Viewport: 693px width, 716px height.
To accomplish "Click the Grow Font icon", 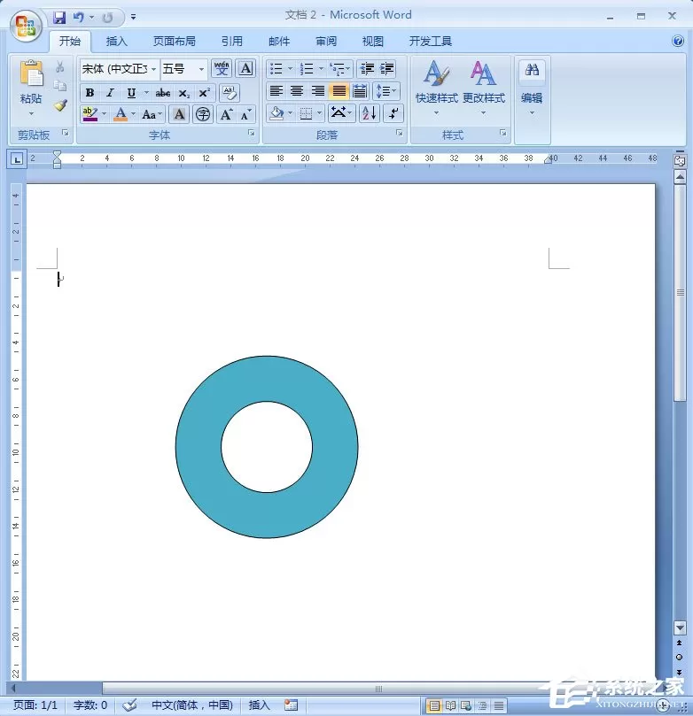I will (x=226, y=114).
